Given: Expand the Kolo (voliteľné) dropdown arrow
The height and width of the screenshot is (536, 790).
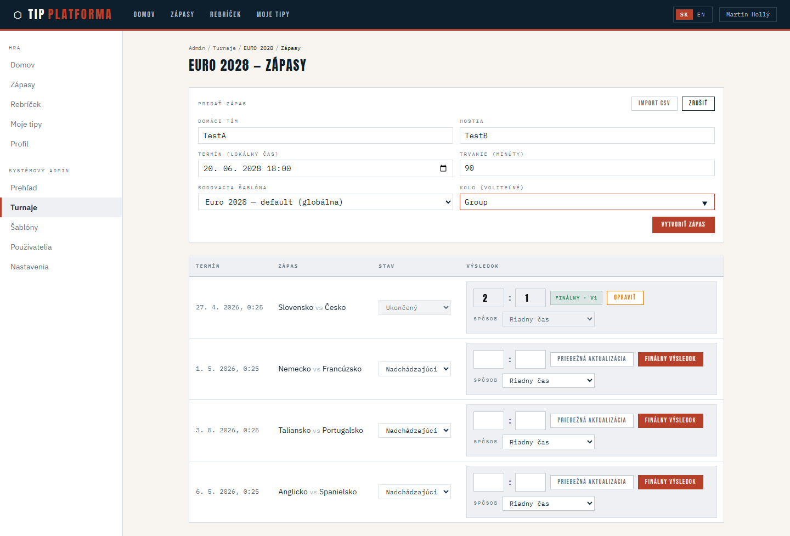Looking at the screenshot, I should pos(704,203).
